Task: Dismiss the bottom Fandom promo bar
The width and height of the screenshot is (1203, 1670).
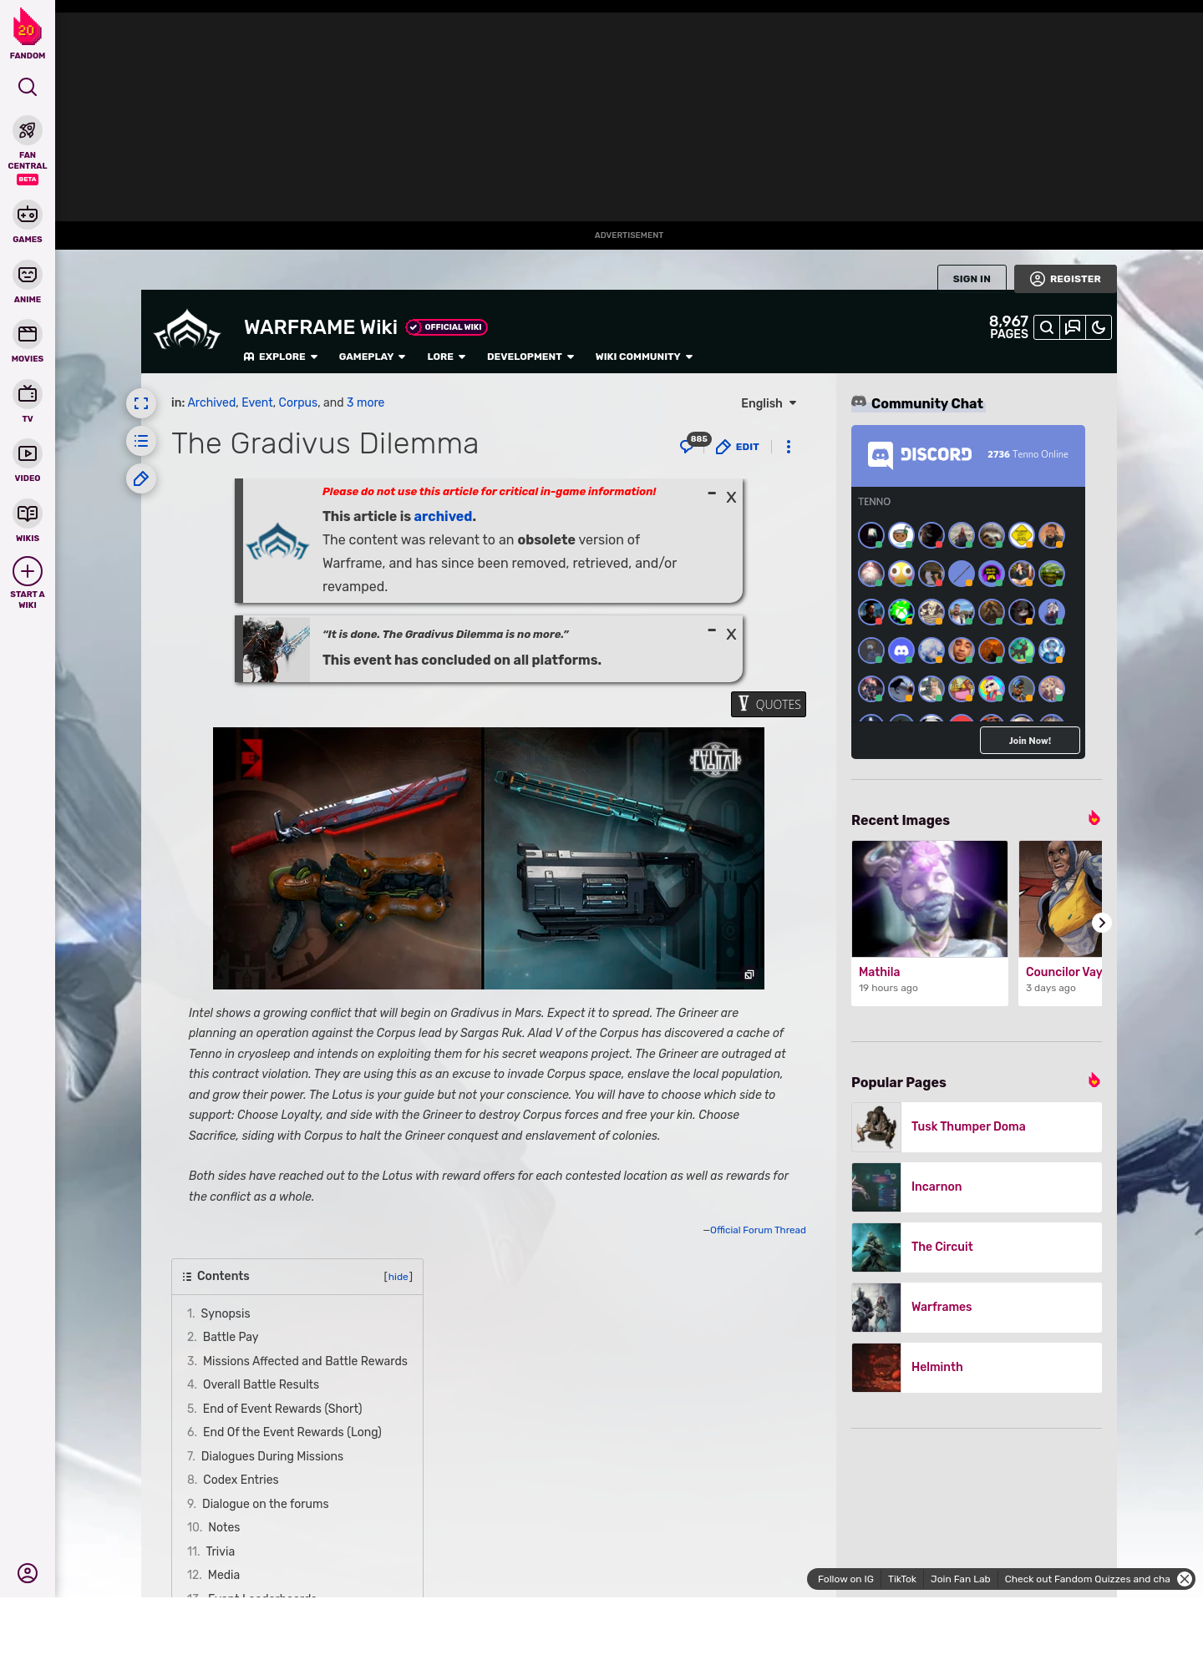Action: pyautogui.click(x=1185, y=1579)
